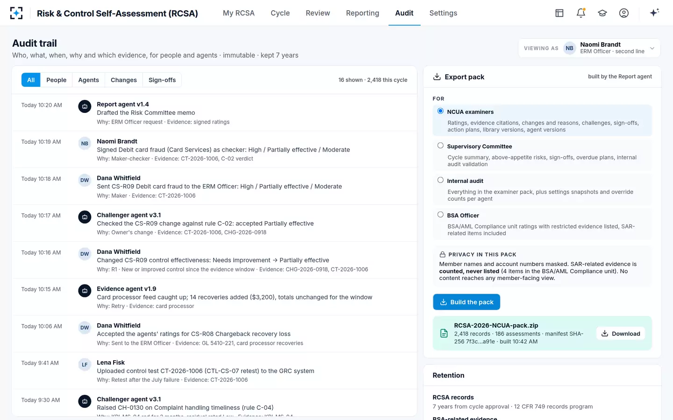Click '16 shown · 2,418 this cycle' count
673x420 pixels.
coord(372,80)
